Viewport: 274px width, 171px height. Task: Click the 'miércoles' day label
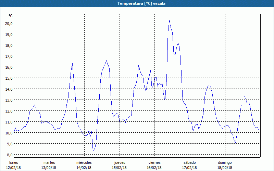84,162
